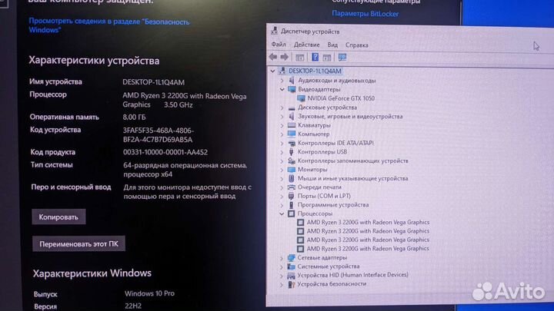Select Звуковые, игровые и видеоустройства label

click(x=350, y=117)
